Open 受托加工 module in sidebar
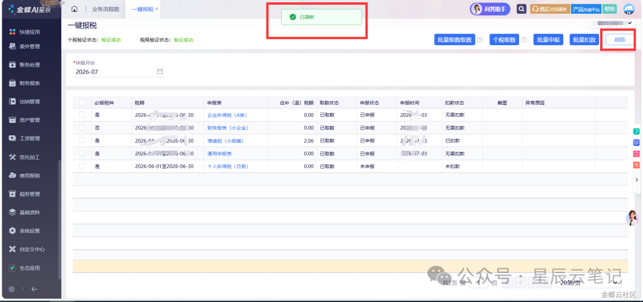 [24, 157]
